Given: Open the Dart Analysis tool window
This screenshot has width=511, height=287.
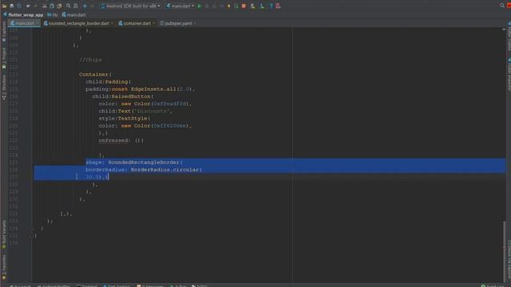Looking at the screenshot, I should (117, 285).
